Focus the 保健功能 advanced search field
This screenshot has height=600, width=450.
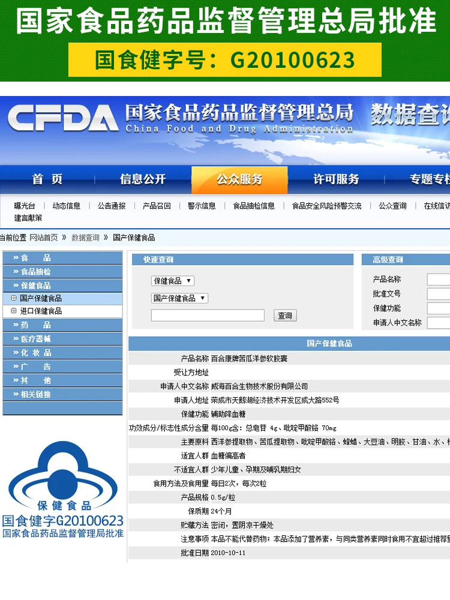click(439, 308)
